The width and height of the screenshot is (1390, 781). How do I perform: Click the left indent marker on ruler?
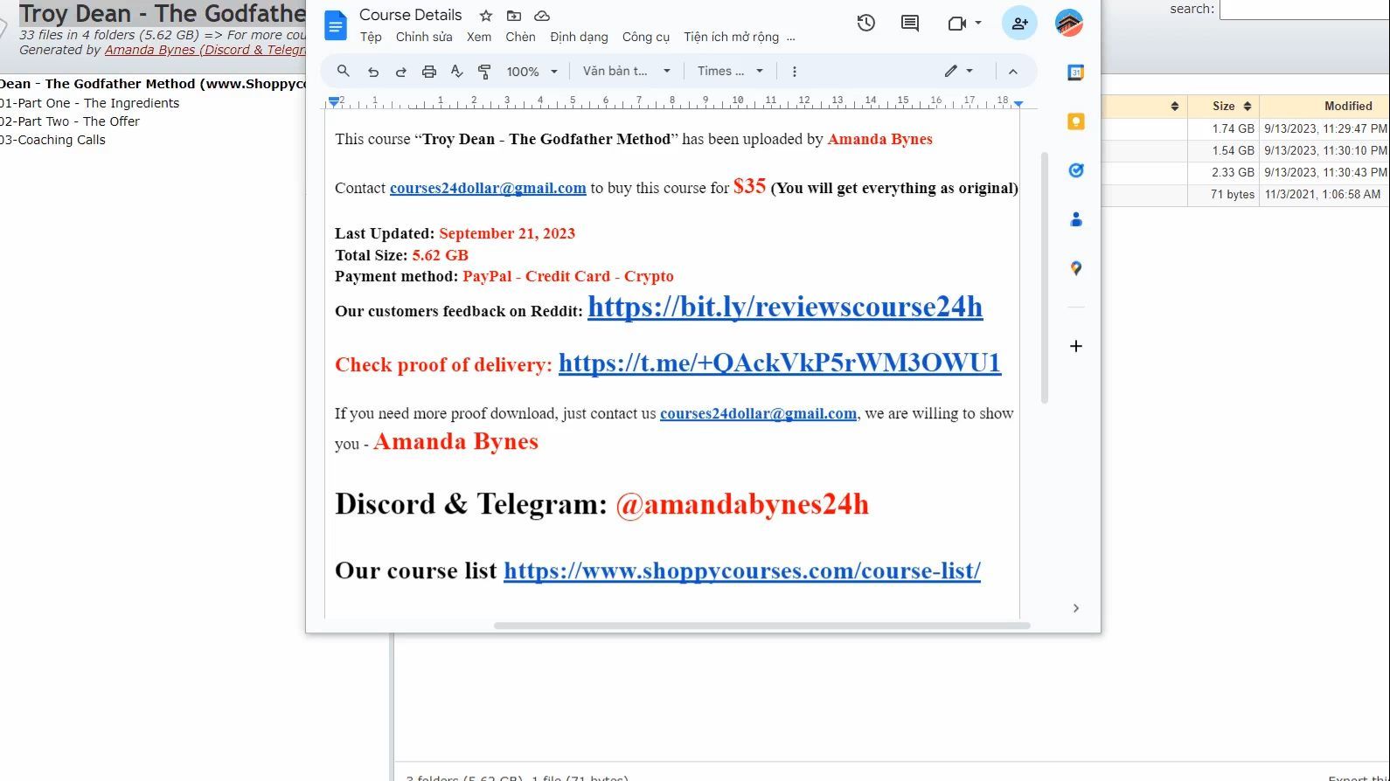pos(334,102)
